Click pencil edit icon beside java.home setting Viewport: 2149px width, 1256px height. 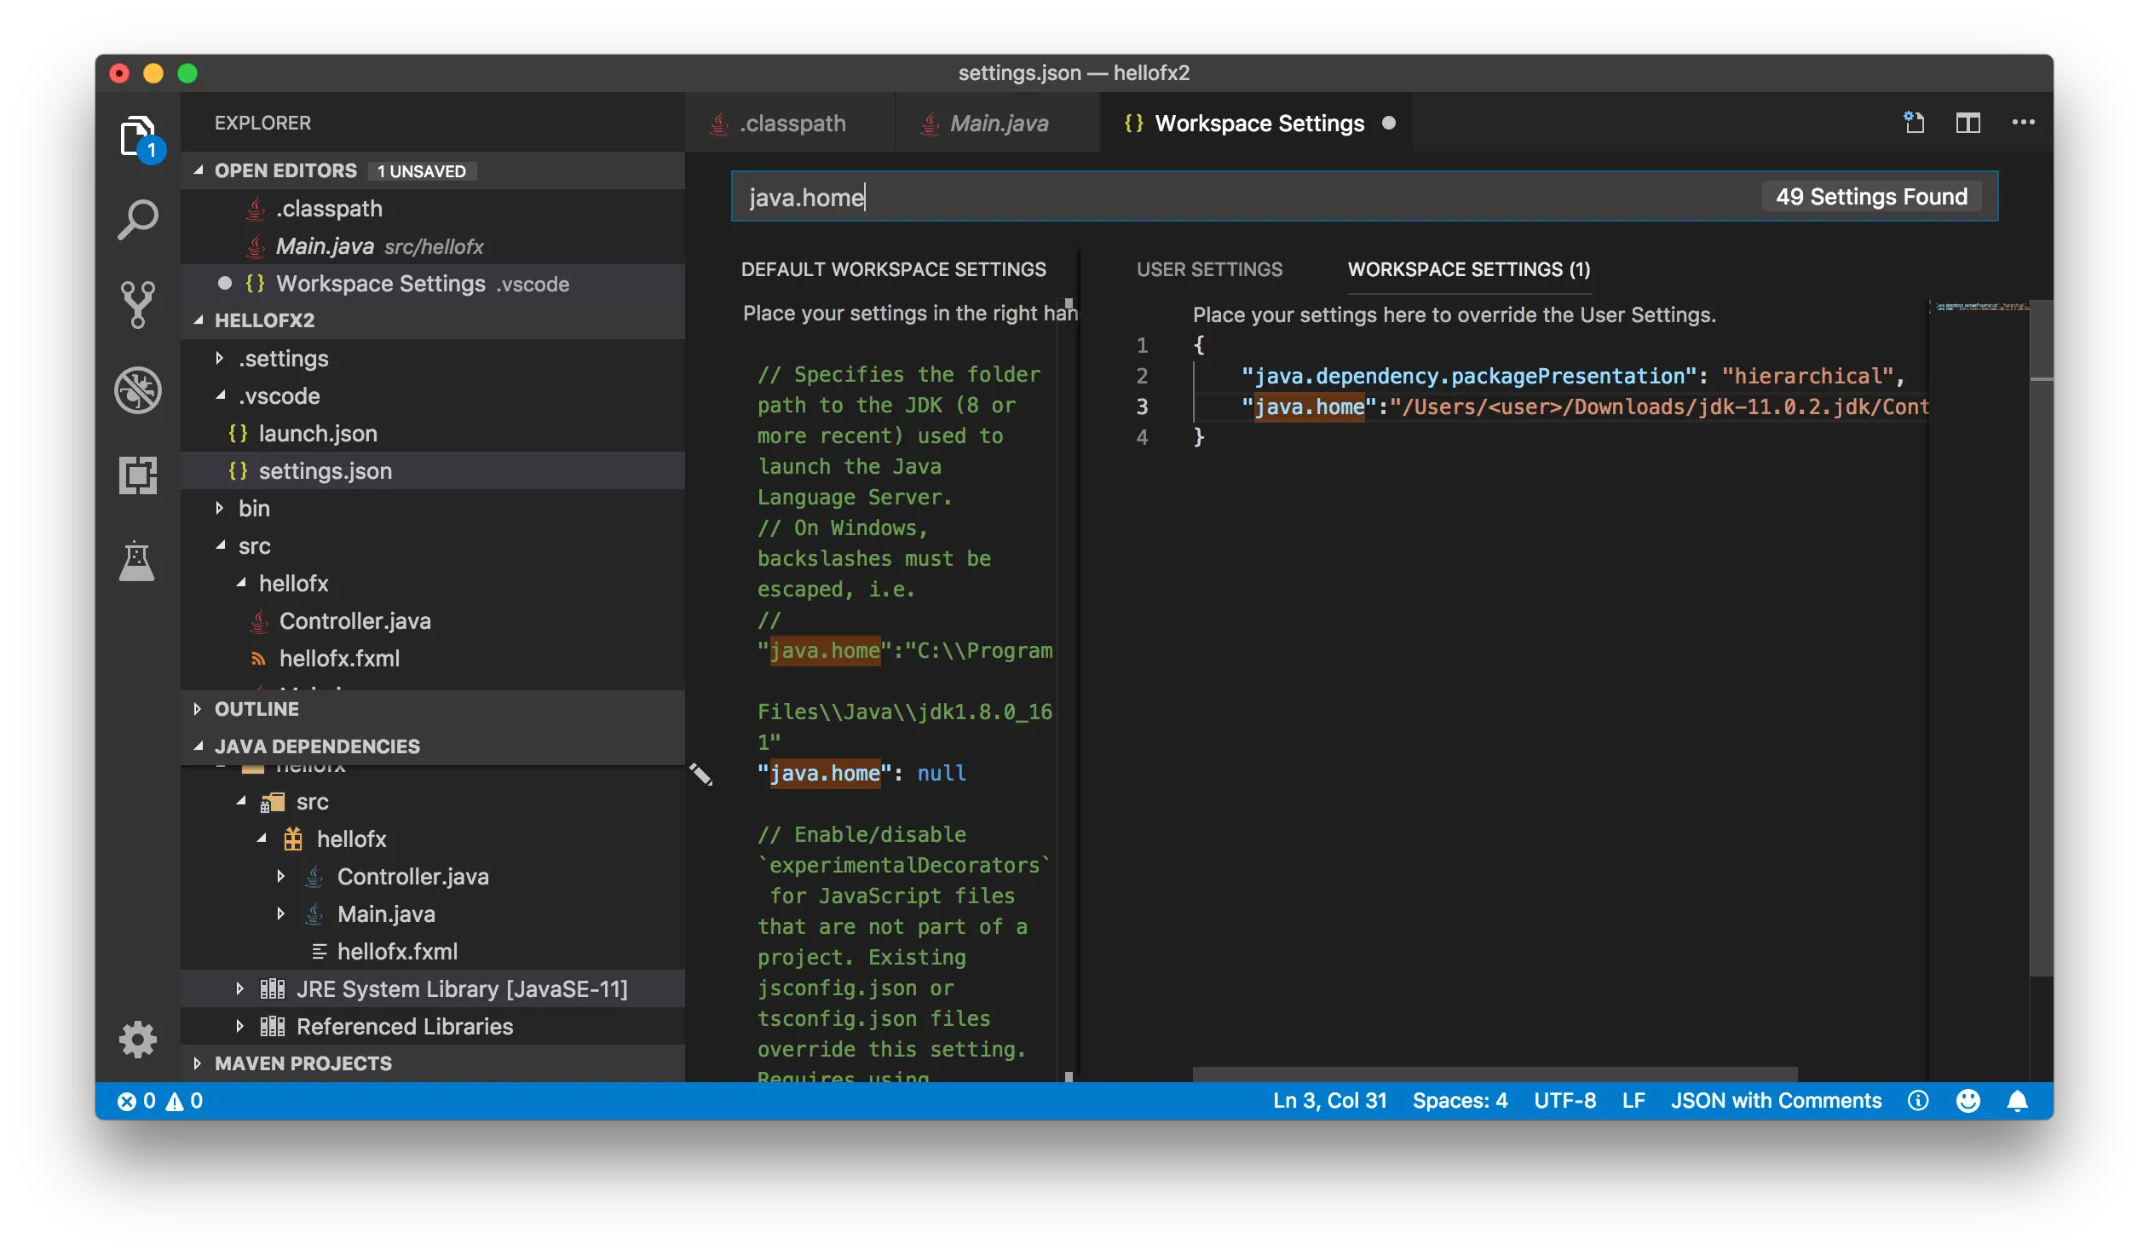point(700,774)
